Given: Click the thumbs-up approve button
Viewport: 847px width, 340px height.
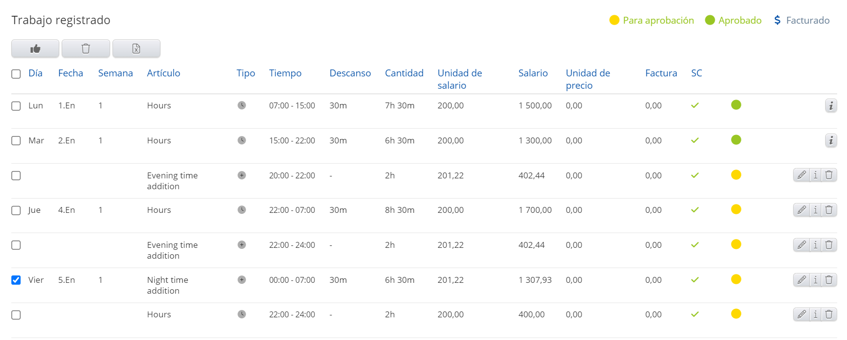Looking at the screenshot, I should click(x=35, y=49).
